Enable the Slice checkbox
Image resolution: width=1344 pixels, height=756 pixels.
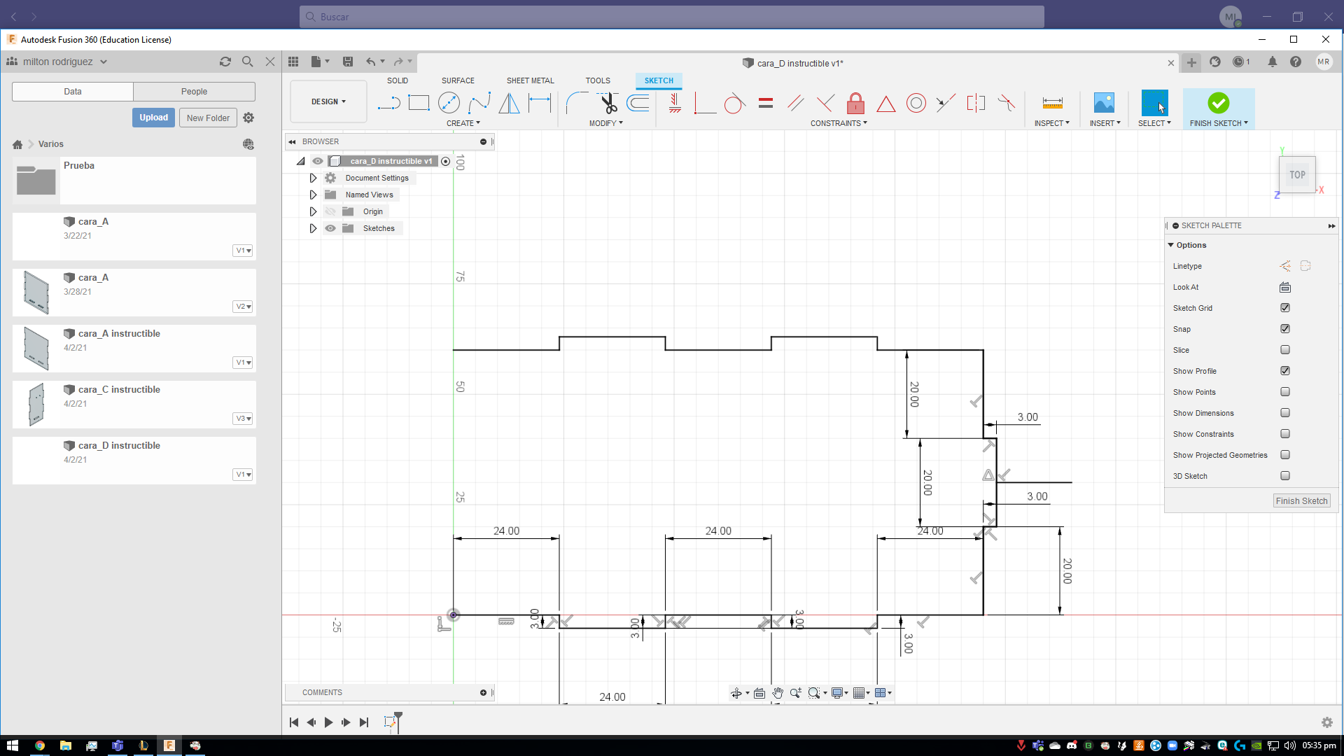pyautogui.click(x=1285, y=350)
